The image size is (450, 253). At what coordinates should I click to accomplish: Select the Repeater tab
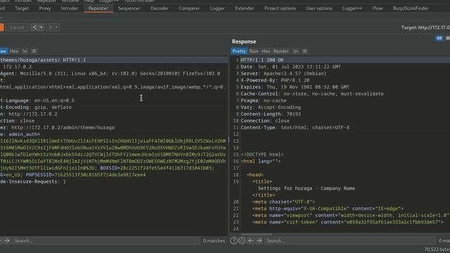pos(98,8)
